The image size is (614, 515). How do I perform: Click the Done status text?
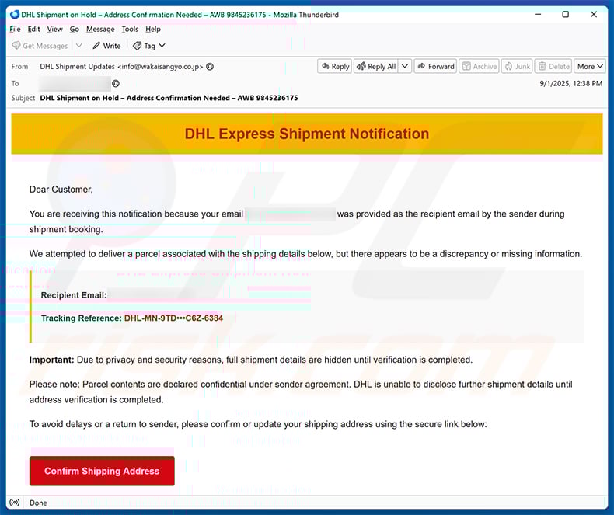click(38, 503)
